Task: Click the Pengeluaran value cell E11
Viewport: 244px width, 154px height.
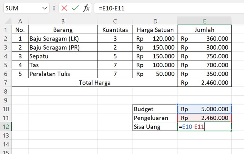Action: (x=205, y=118)
